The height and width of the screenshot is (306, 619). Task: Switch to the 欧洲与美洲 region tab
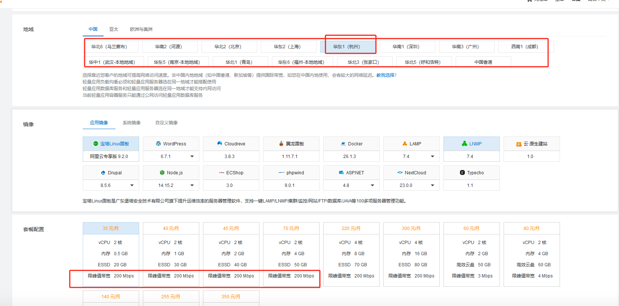click(x=141, y=29)
